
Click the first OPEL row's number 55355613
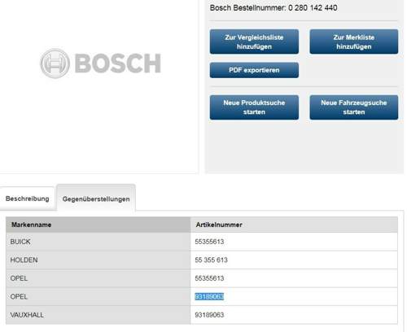pos(209,278)
